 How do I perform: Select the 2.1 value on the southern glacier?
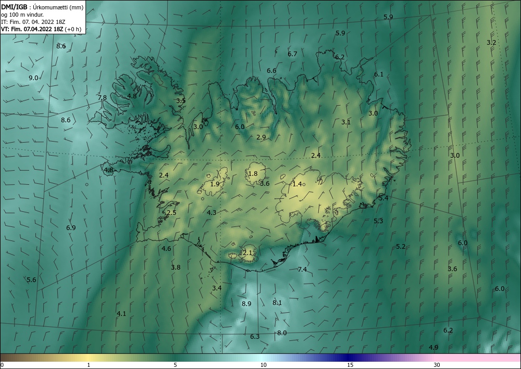pyautogui.click(x=247, y=253)
